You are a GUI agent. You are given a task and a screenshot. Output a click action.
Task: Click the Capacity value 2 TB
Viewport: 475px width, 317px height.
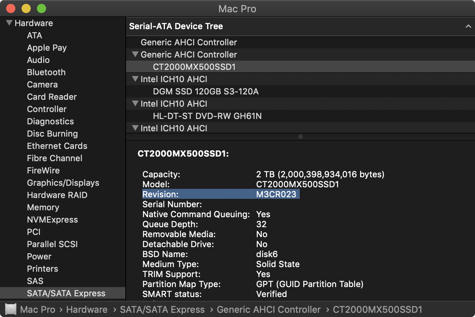coord(320,174)
